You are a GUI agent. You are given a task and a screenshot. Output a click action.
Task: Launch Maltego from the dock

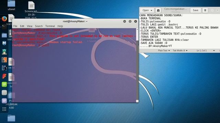(4, 68)
